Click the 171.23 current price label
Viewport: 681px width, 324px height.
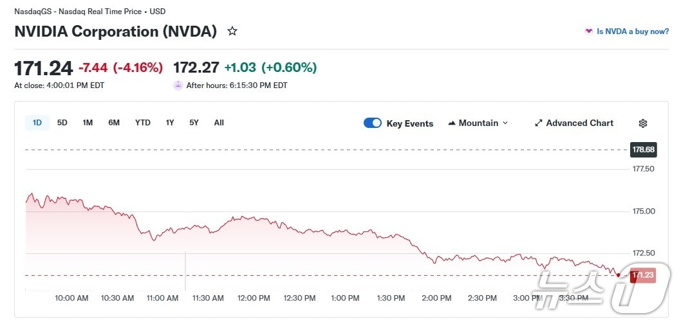point(643,275)
